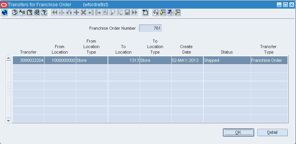Screen dimensions: 296x144
Task: Select transfer number 3000022204 cell
Action: [29, 60]
